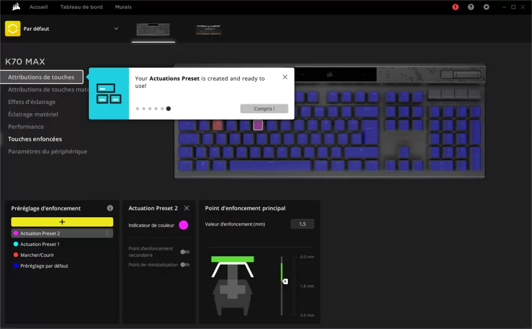Open the red notification alert icon
Viewport: 532px width, 329px height.
pos(455,7)
